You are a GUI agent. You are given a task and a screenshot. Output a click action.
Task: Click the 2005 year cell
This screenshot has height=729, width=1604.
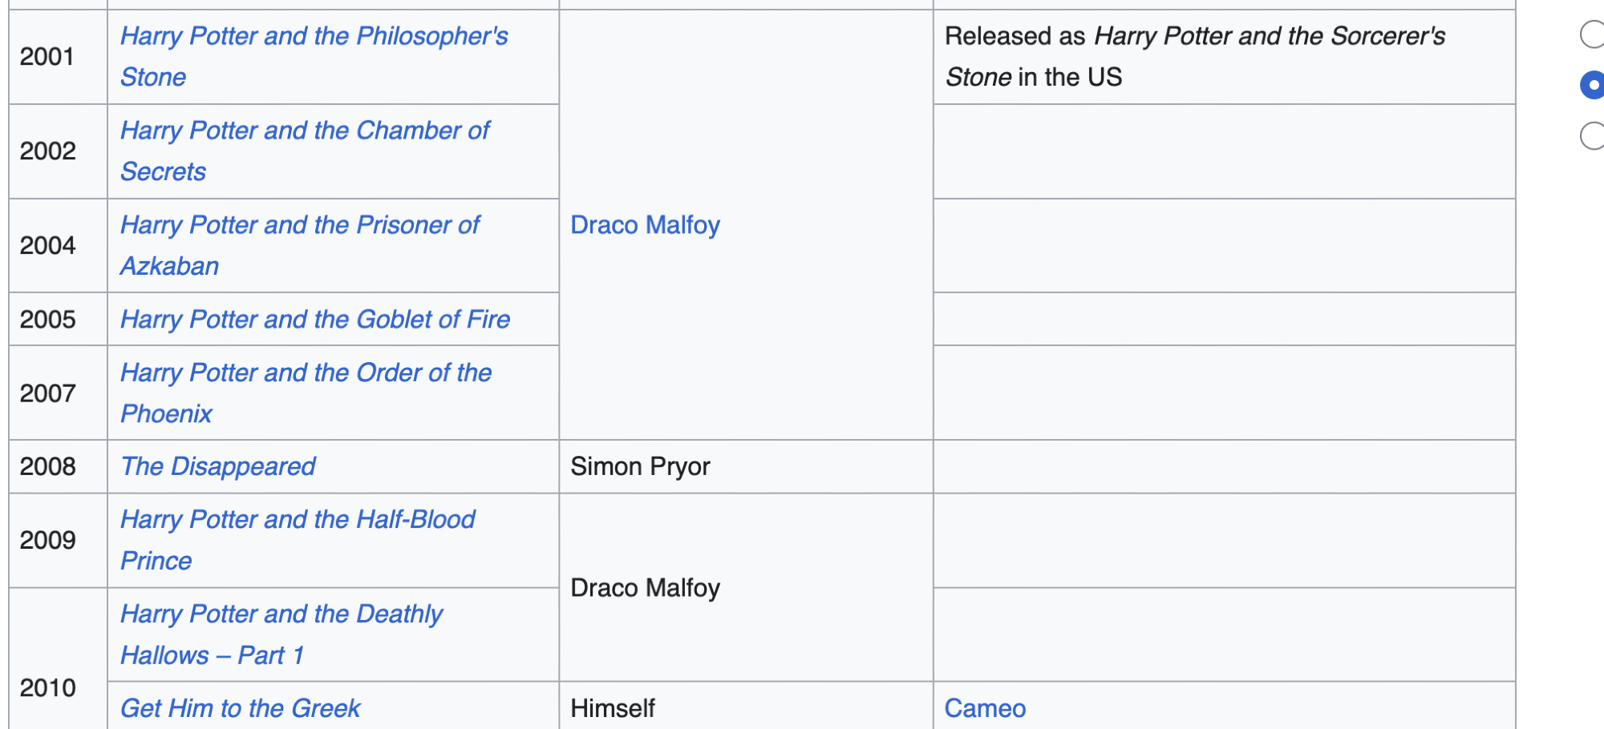pos(48,320)
